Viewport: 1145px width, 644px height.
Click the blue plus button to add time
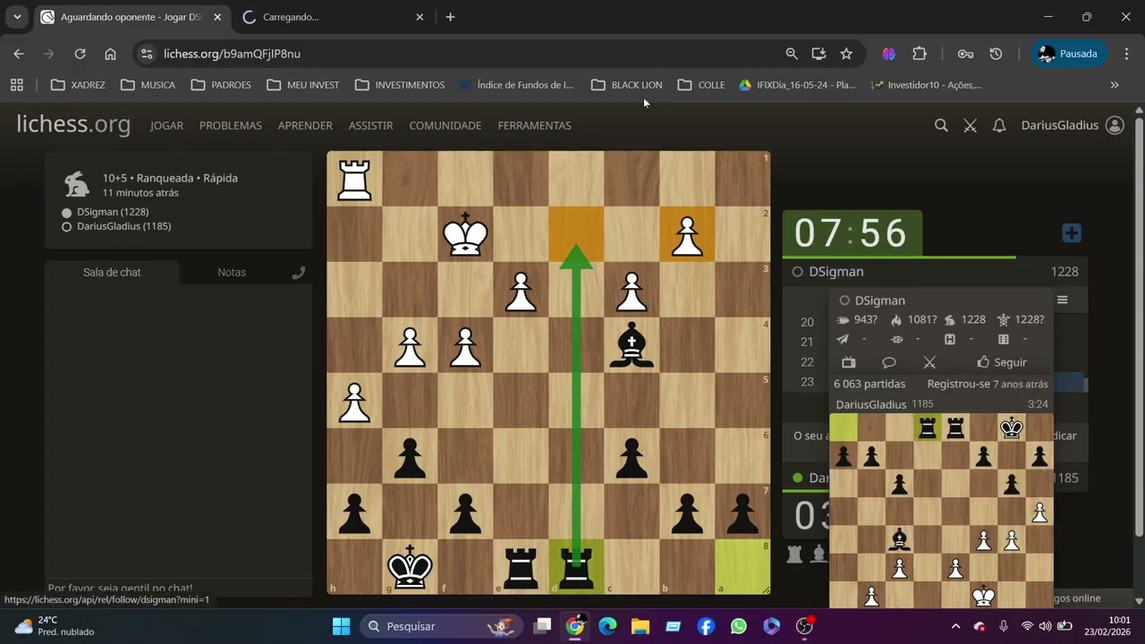pos(1072,233)
